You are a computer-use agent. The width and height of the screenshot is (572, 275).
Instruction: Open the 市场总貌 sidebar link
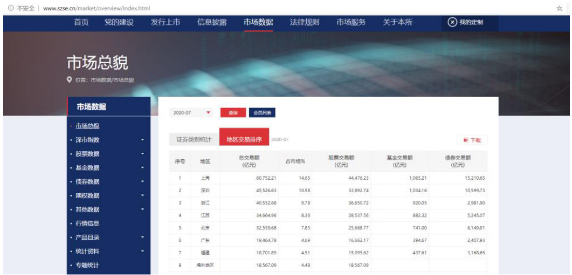point(88,126)
